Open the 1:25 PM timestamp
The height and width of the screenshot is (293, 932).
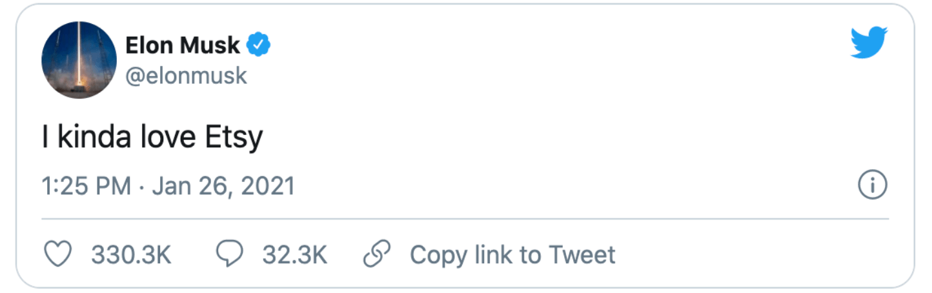point(86,187)
